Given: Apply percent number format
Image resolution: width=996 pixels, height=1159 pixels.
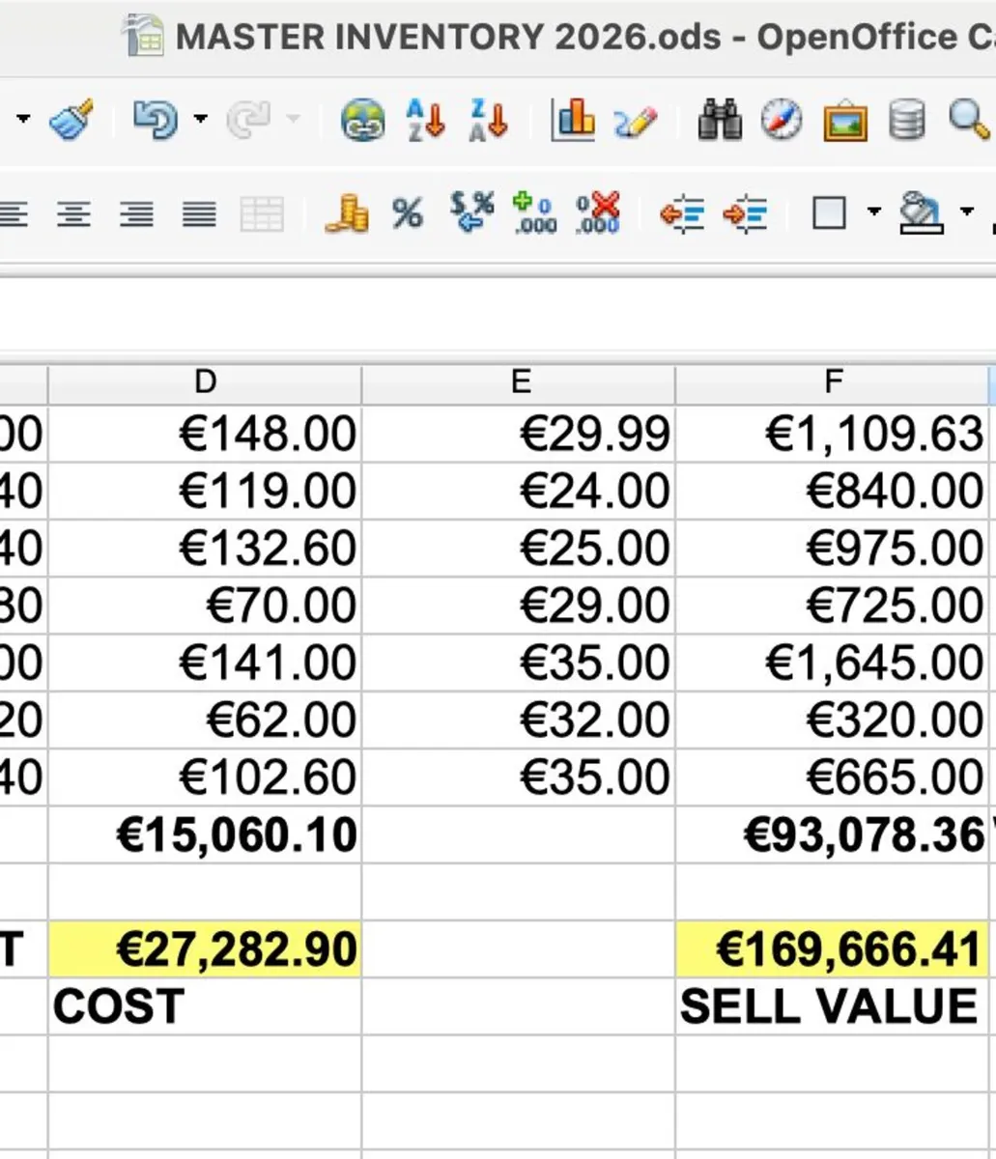Looking at the screenshot, I should [408, 212].
